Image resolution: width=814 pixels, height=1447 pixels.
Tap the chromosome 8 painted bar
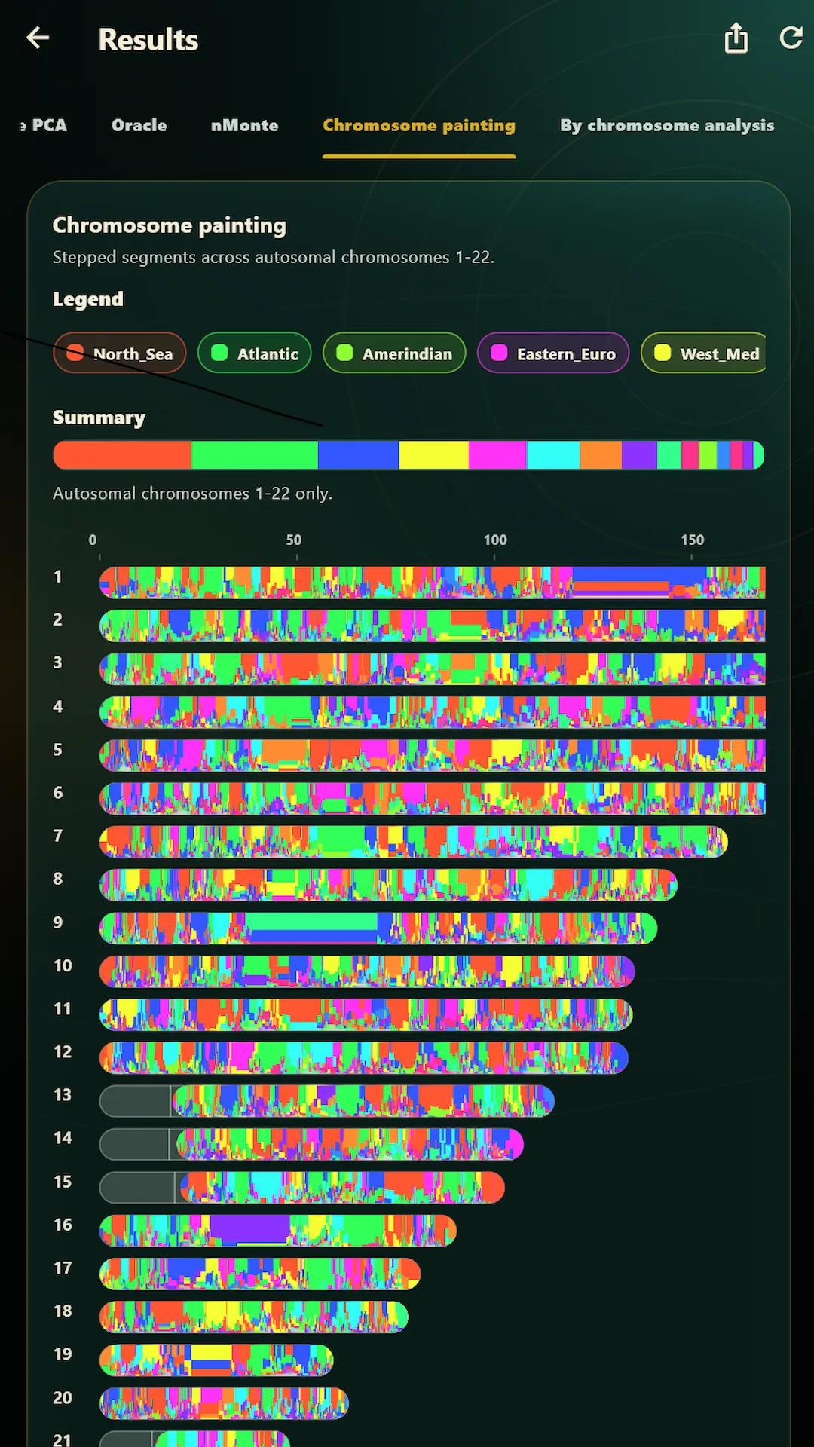coord(389,885)
